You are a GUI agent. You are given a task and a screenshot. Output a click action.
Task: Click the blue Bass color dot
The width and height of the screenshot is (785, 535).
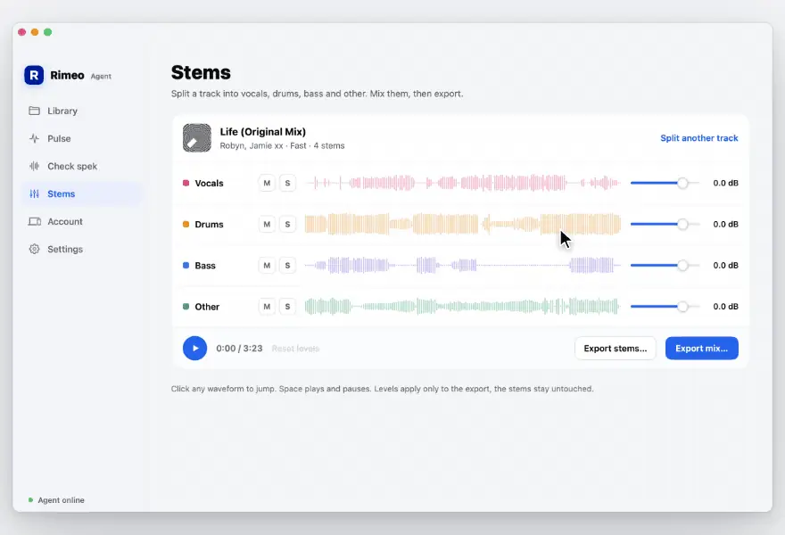pyautogui.click(x=186, y=265)
